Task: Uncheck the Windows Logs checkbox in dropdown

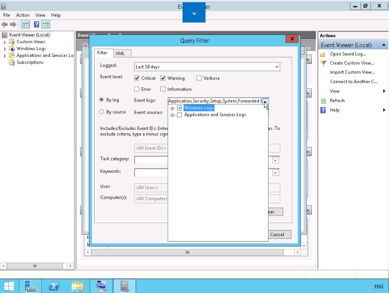Action: (180, 108)
